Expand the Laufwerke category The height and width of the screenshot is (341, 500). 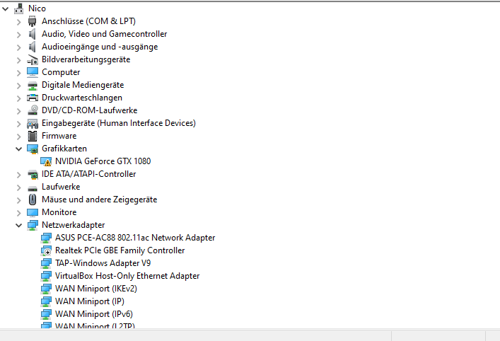coord(19,187)
